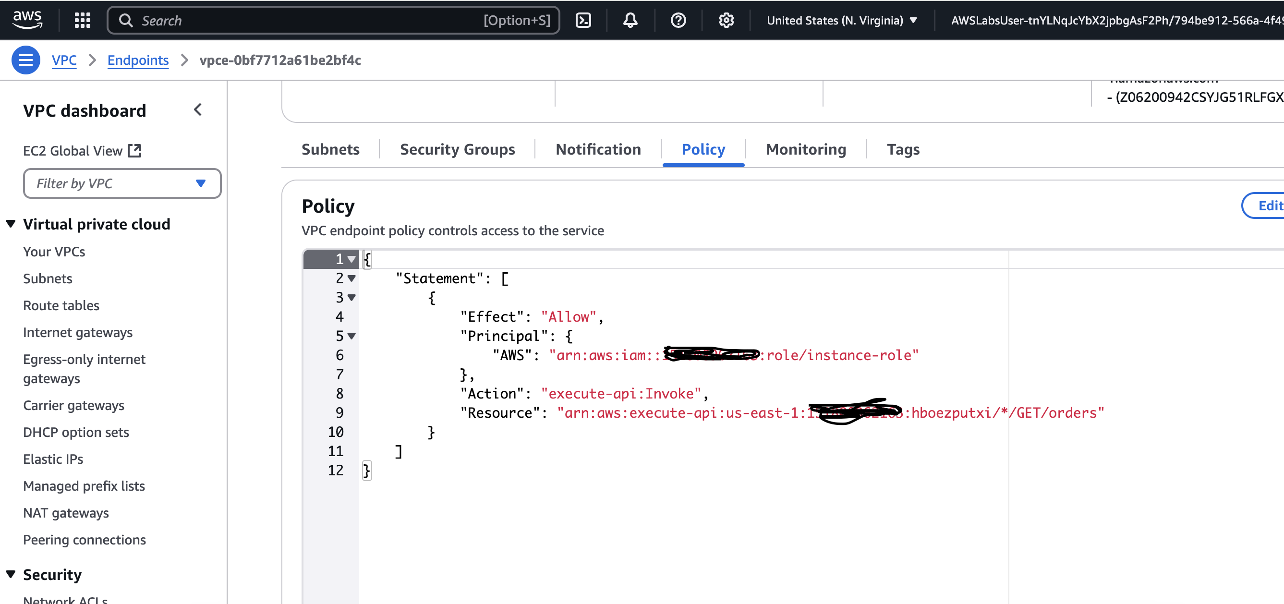Click the "Statement" key on line 2

440,278
